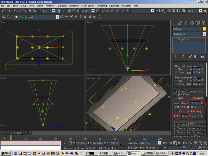Click Configure Modifier Sets icon
The width and height of the screenshot is (208, 156).
(202, 56)
